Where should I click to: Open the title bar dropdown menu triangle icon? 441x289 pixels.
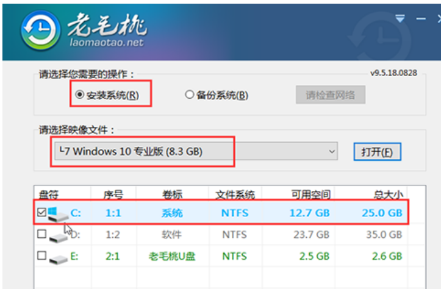400,18
